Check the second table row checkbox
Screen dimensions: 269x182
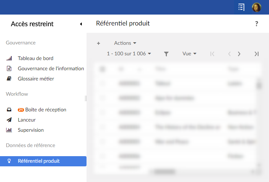103,98
